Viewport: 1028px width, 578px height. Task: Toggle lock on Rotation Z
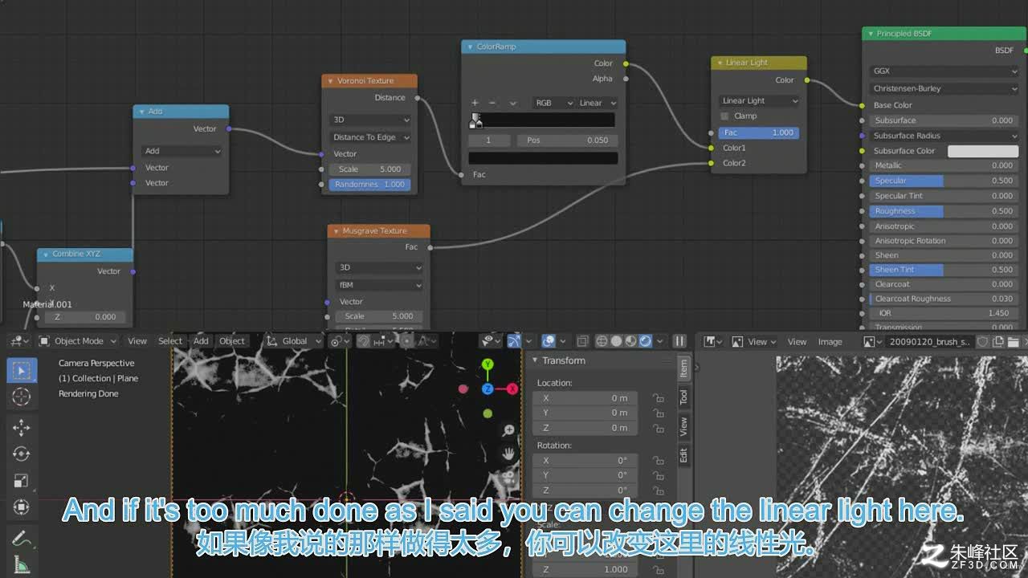[x=658, y=490]
